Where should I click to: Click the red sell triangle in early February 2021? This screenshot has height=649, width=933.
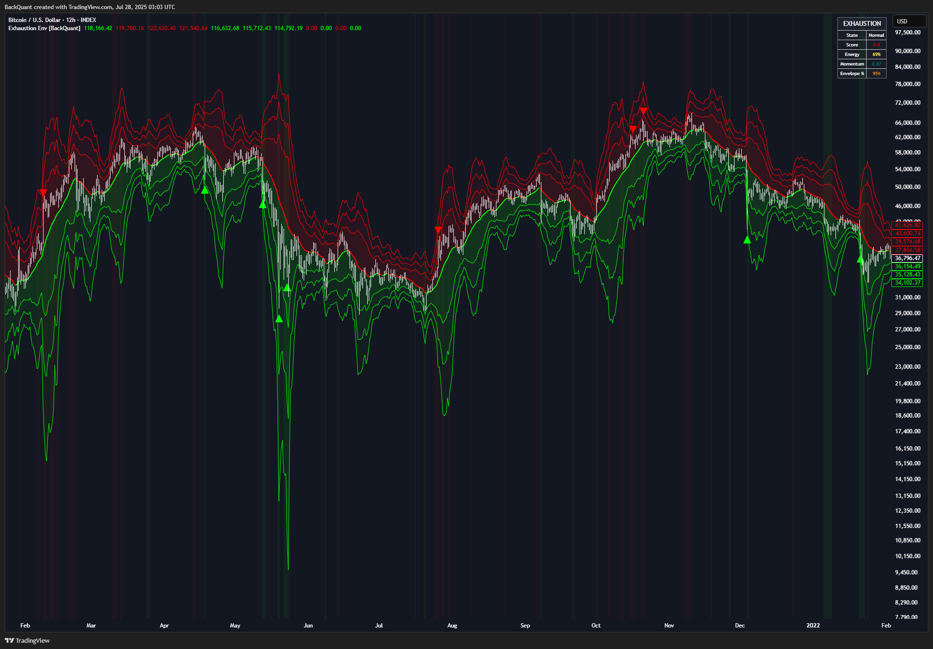click(44, 193)
